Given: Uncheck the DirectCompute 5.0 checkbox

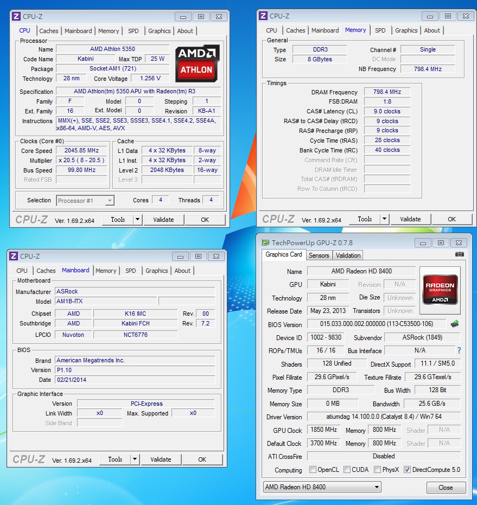Looking at the screenshot, I should (407, 470).
